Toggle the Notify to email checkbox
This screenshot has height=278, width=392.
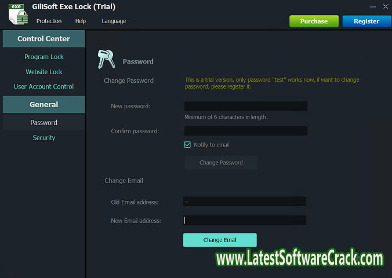point(187,145)
